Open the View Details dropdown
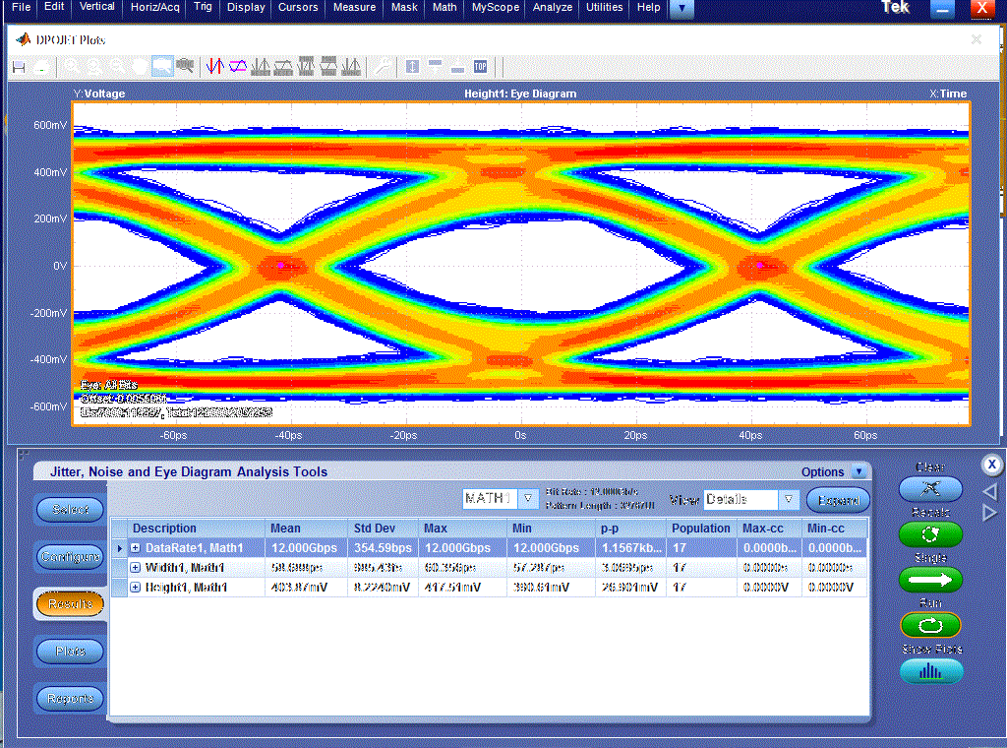Screen dimensions: 1007x748 point(788,499)
